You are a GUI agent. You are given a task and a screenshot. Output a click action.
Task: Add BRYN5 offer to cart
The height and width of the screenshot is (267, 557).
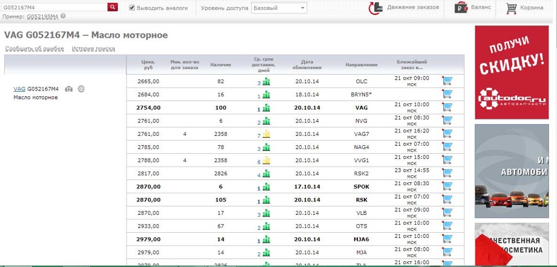[447, 94]
